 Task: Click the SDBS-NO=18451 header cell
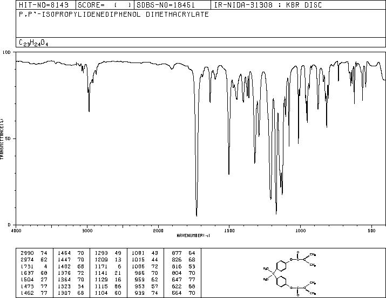pos(166,5)
